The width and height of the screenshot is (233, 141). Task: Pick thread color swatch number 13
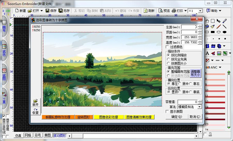[215, 102]
